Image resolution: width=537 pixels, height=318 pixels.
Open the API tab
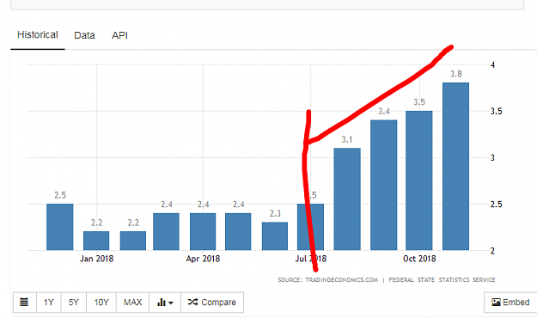pos(119,35)
